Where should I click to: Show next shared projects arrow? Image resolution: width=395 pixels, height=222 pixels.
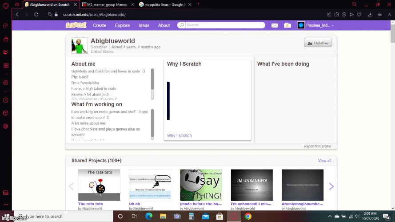(331, 186)
